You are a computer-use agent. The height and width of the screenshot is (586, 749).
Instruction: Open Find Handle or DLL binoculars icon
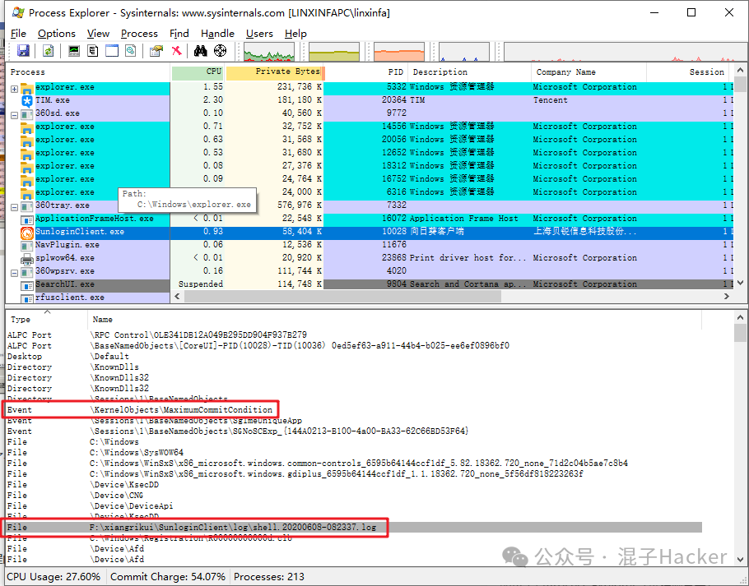point(201,50)
